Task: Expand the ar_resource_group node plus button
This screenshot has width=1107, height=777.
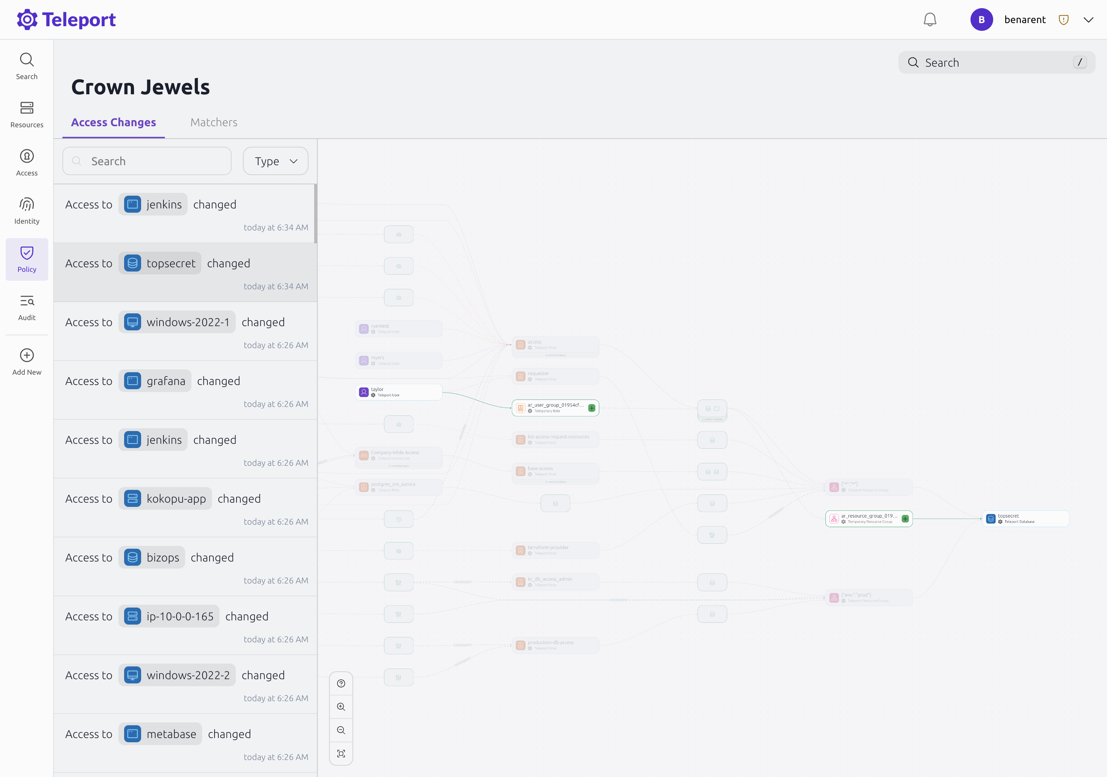Action: pos(905,519)
